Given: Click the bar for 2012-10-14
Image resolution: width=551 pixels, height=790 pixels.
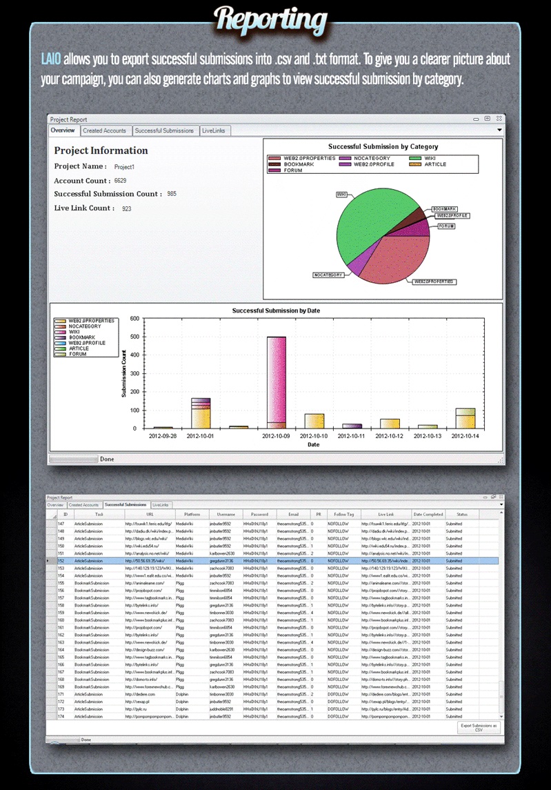Looking at the screenshot, I should click(465, 418).
